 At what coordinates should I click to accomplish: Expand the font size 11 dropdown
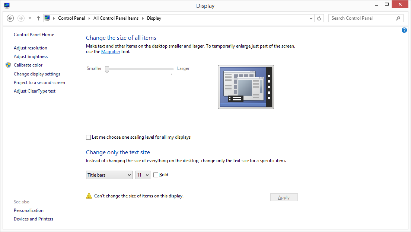(143, 175)
